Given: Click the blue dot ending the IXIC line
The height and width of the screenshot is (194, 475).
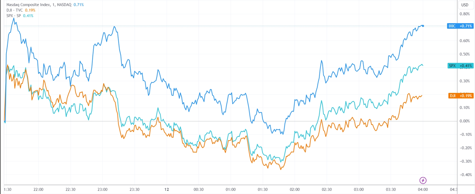Looking at the screenshot, I should [423, 26].
